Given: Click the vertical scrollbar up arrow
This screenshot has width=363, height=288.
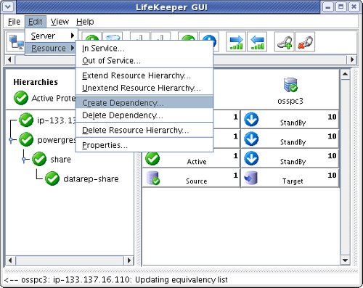Looking at the screenshot, I should 345,74.
